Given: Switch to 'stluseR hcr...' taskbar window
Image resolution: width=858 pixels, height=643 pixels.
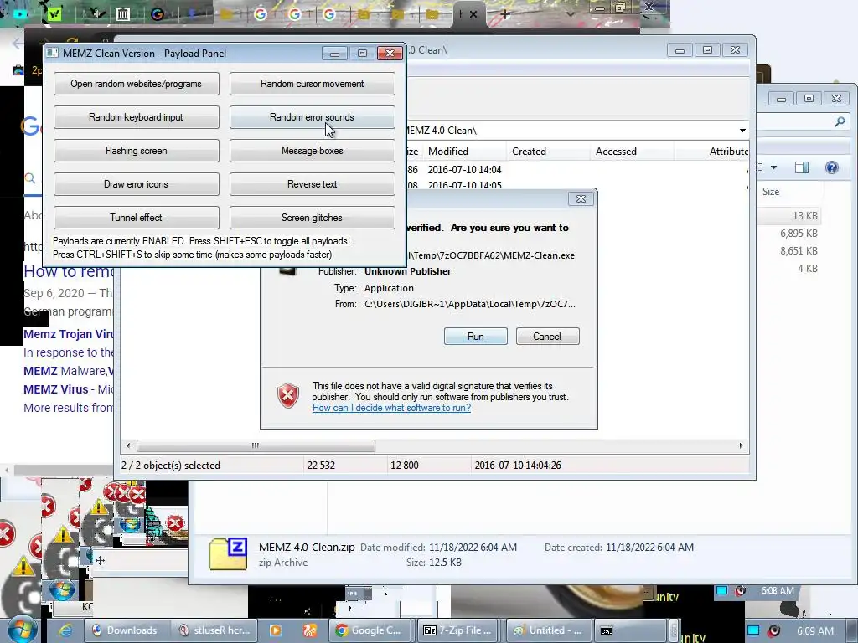Looking at the screenshot, I should click(x=214, y=630).
